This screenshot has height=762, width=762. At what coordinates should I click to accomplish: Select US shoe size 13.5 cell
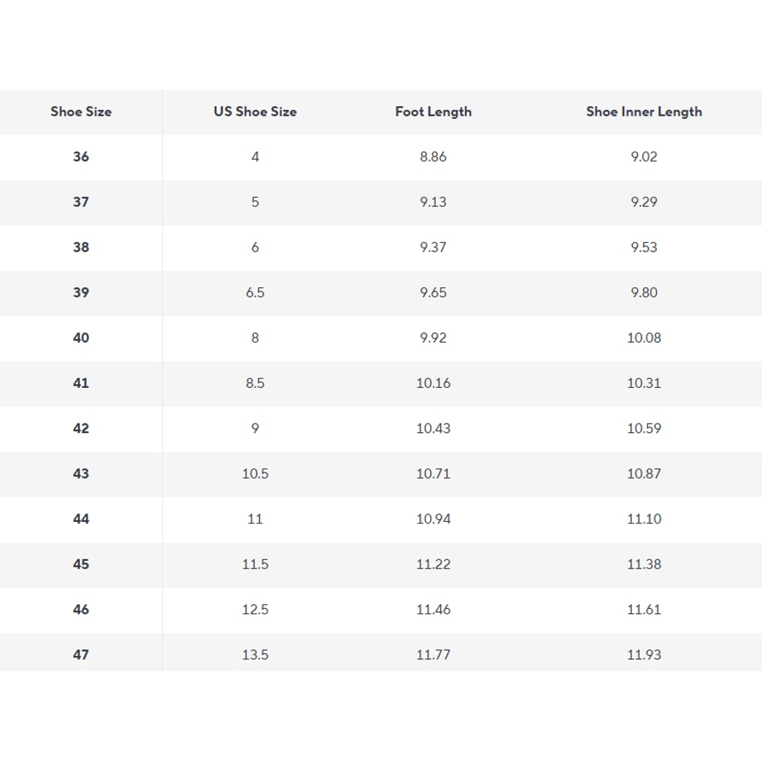coord(255,655)
